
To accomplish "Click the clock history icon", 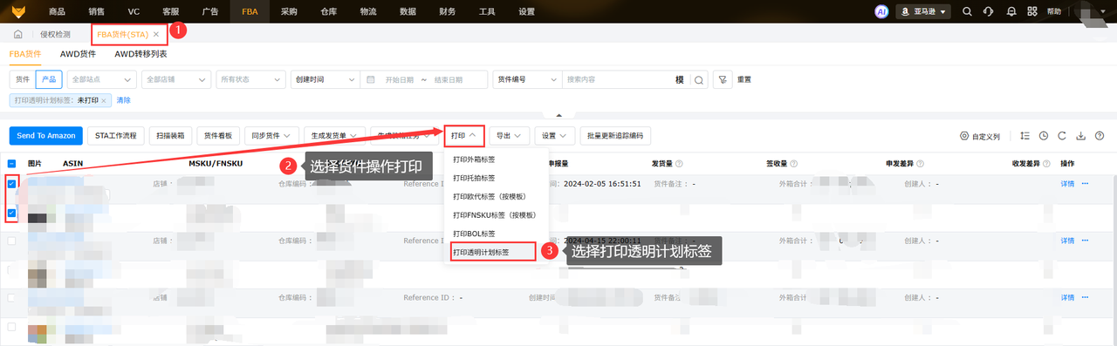I will click(1043, 136).
